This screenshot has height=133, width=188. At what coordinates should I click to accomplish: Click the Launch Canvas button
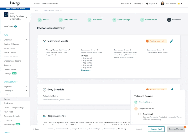[176, 129]
